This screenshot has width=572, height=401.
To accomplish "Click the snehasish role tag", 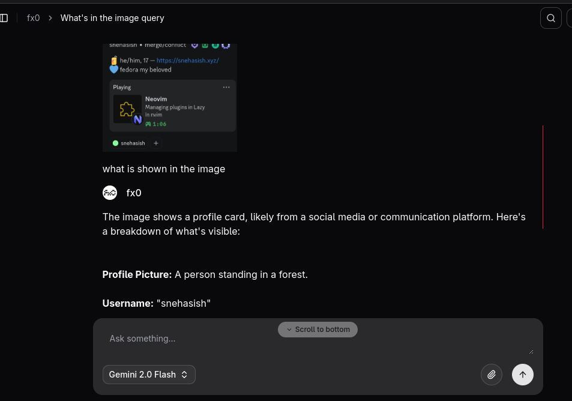I will tap(129, 143).
